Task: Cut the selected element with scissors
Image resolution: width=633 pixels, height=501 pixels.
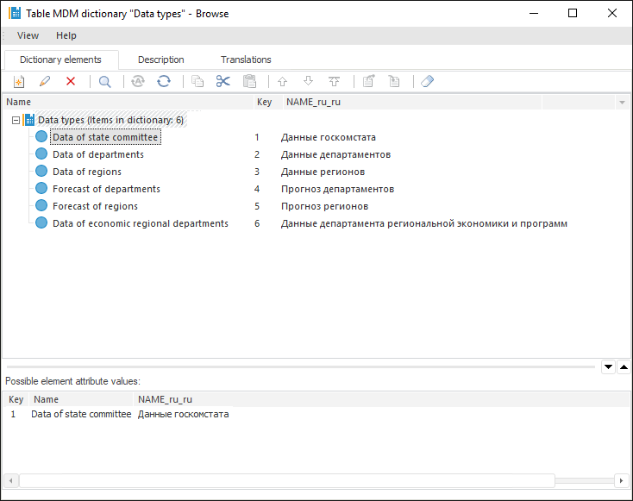Action: 222,82
